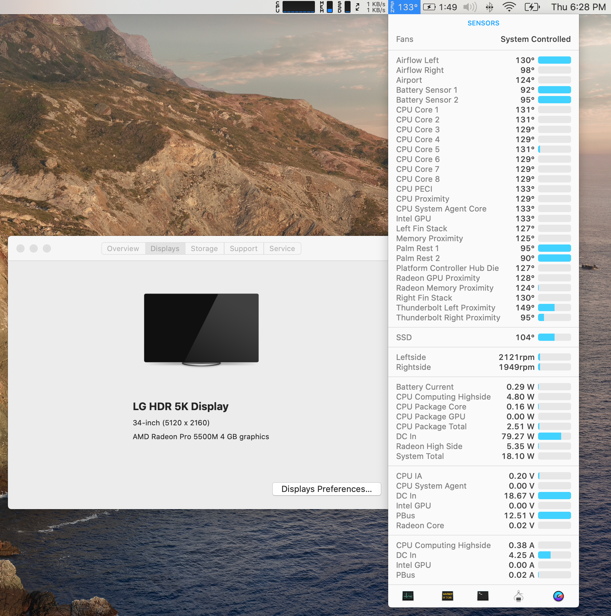Select the Right Fin Stack row
This screenshot has width=611, height=616.
click(483, 298)
